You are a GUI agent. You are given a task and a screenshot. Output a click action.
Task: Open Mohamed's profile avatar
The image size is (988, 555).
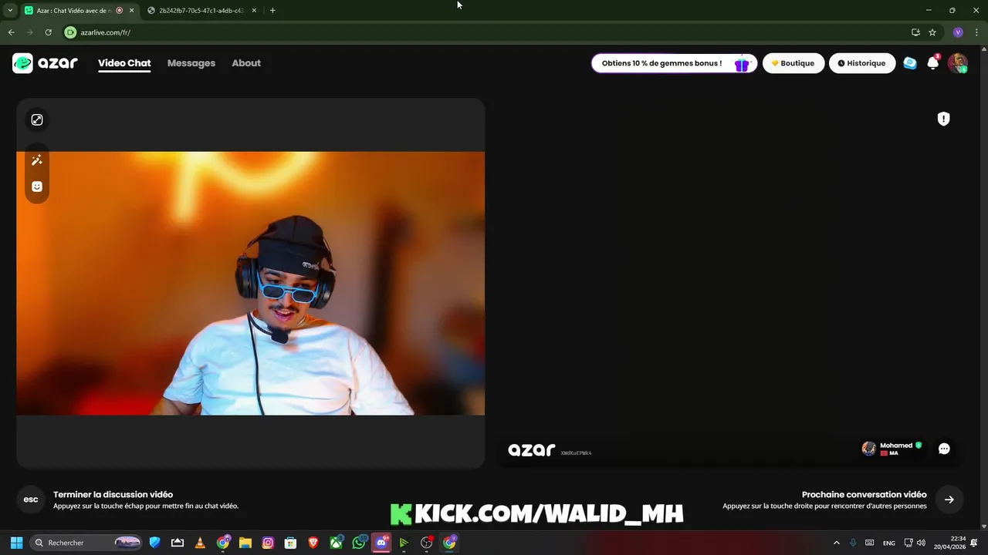click(869, 449)
